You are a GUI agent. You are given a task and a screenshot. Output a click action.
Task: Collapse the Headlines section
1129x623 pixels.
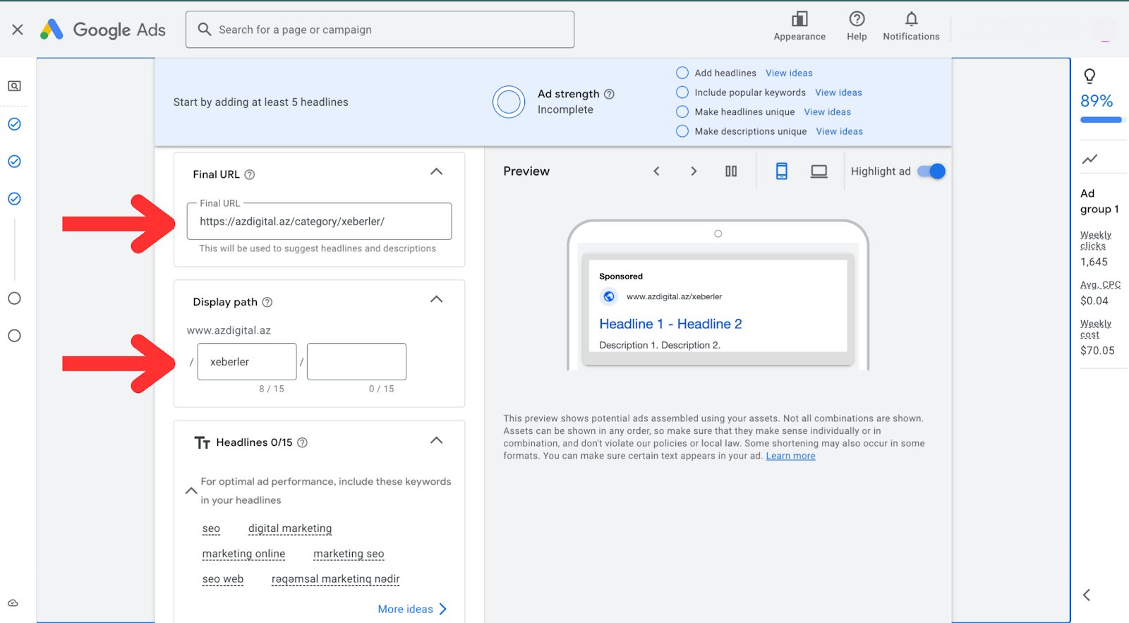point(437,440)
